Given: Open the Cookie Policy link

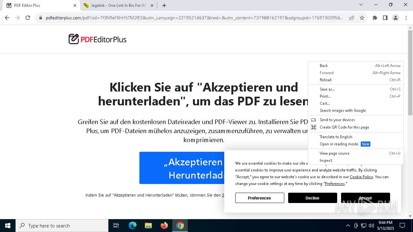Looking at the screenshot, I should pos(361,177).
